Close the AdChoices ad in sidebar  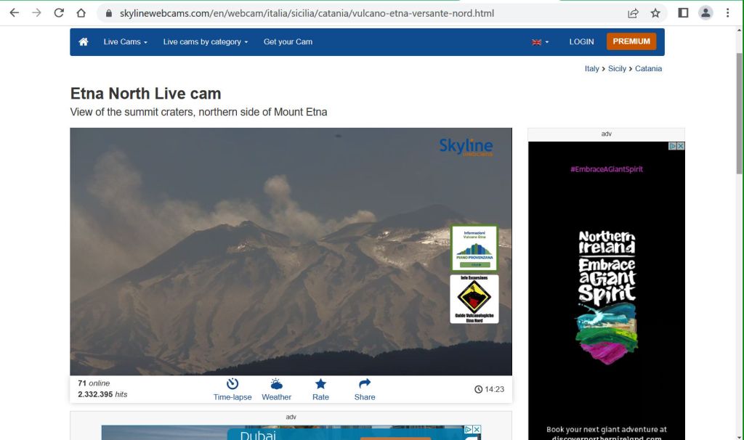tap(681, 146)
